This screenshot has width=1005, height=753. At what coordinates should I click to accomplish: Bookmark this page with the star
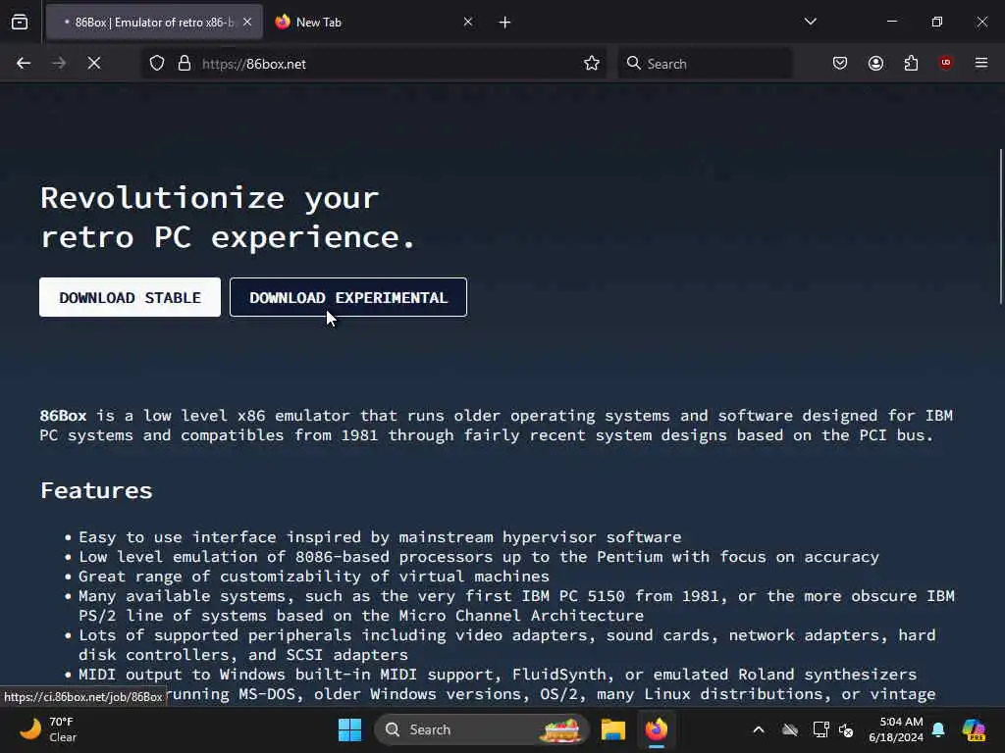coord(592,64)
